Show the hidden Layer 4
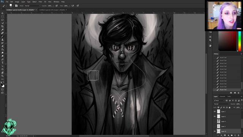This screenshot has height=137, width=243. (215, 121)
